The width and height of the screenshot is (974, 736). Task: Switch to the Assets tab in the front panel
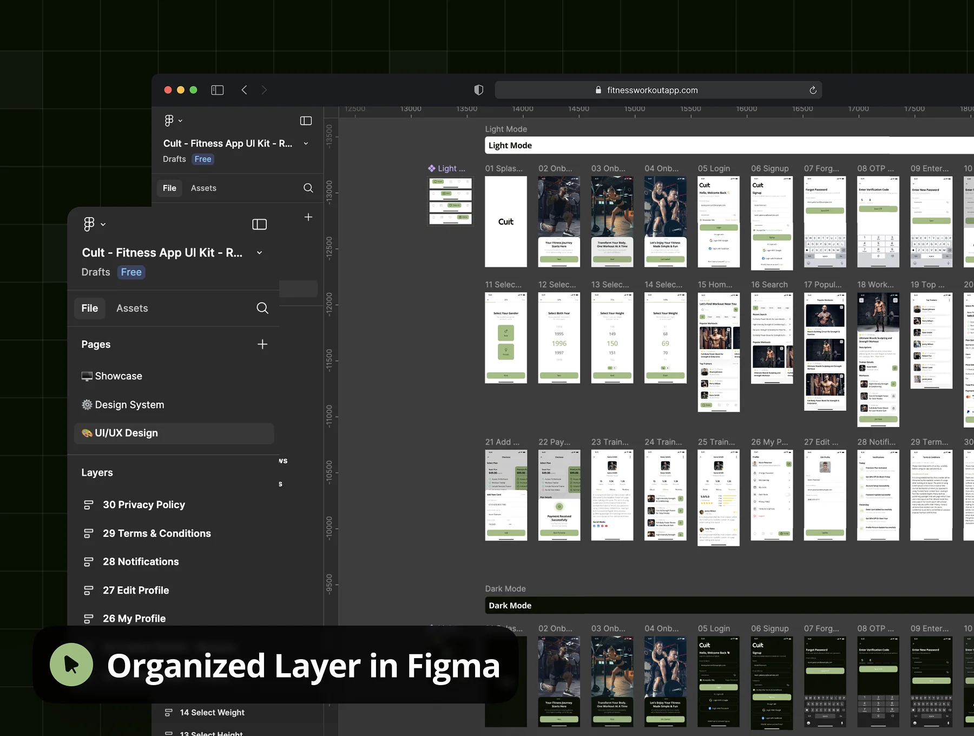[132, 308]
